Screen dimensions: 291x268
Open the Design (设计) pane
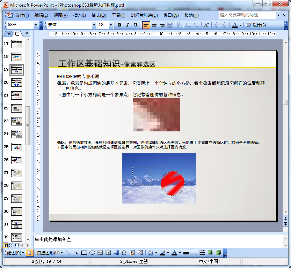256,25
